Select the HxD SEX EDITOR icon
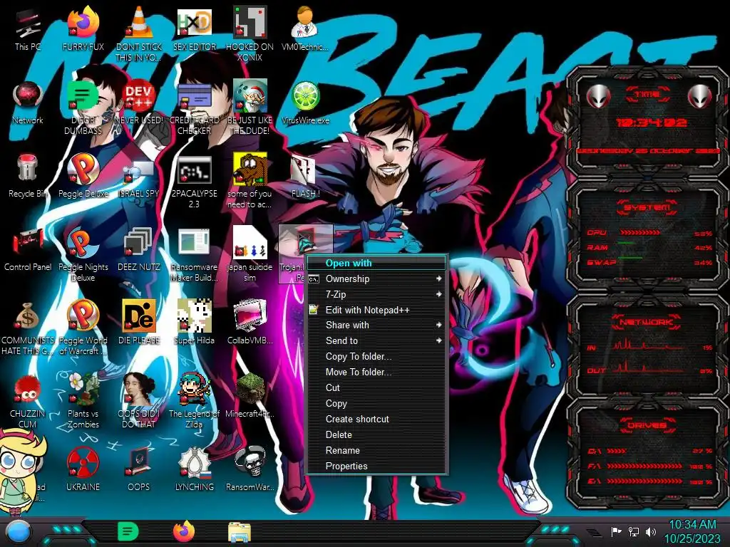This screenshot has width=730, height=547. click(194, 29)
